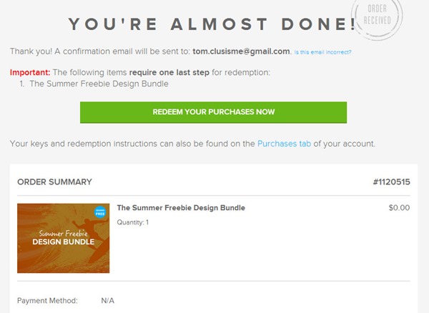Click the blue FREE badge on the thumbnail
This screenshot has width=429, height=313.
tap(100, 213)
